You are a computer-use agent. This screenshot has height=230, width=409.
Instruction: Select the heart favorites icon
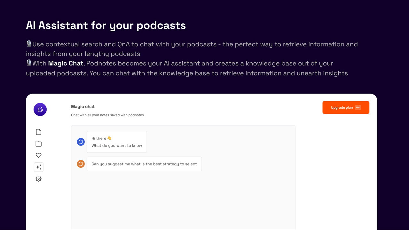39,155
